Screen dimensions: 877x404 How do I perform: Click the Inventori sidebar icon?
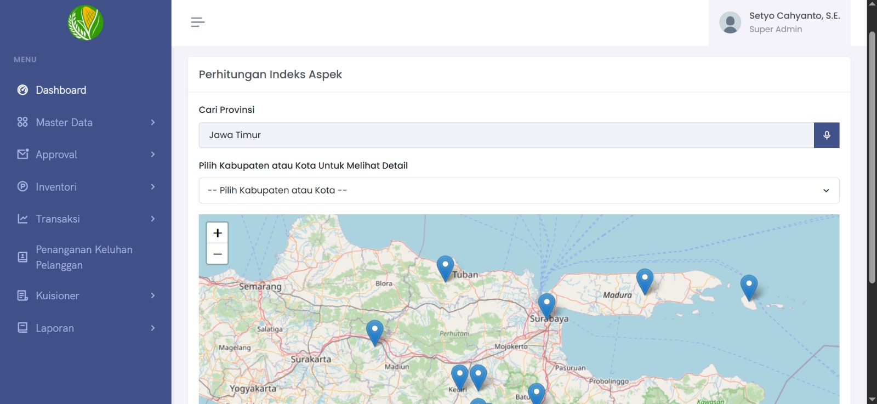coord(22,186)
